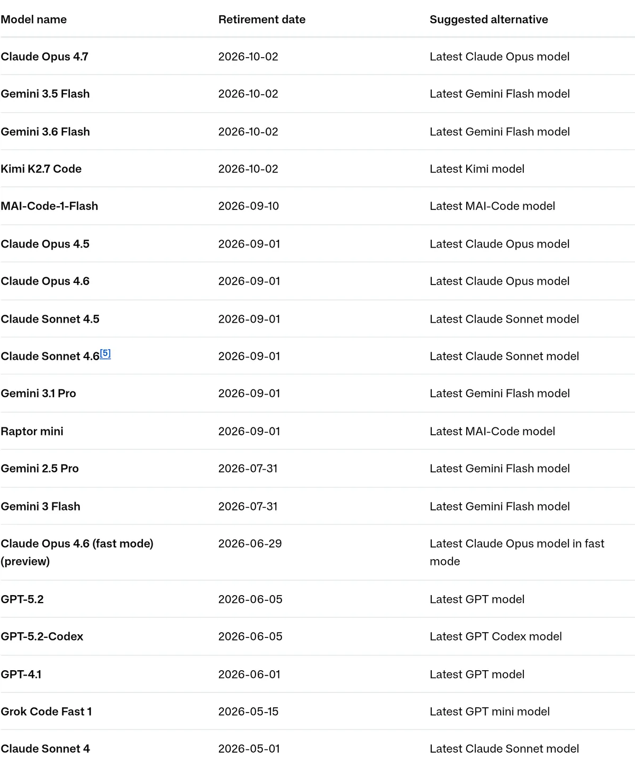Select retirement date for Claude Sonnet 4.5
The image size is (635, 767).
(249, 319)
